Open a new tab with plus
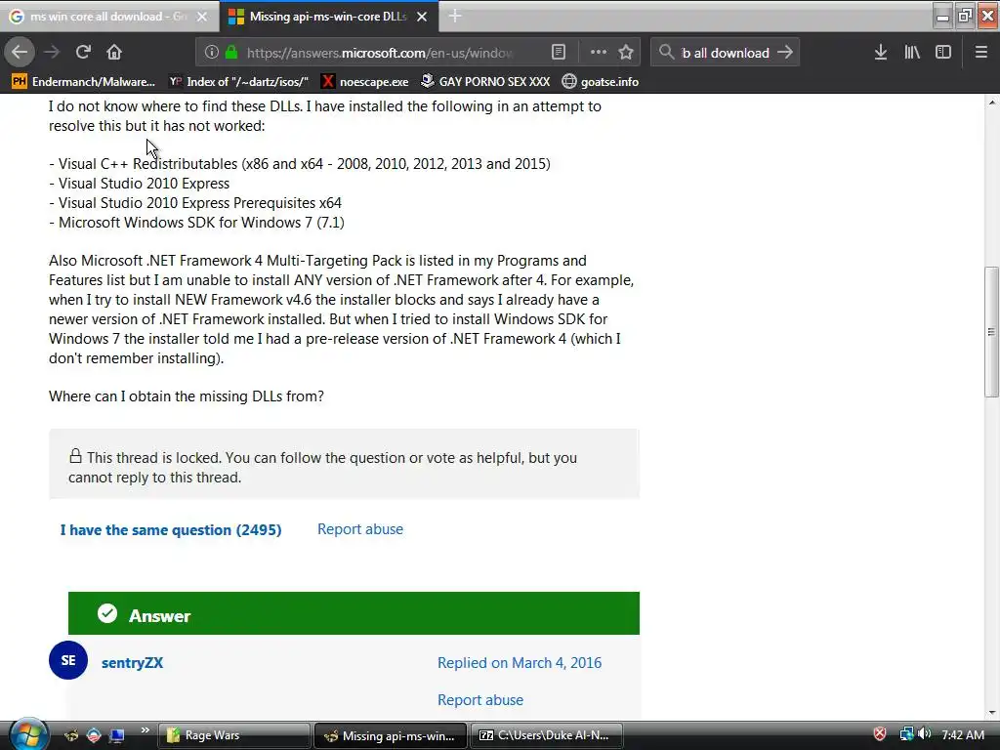This screenshot has width=1000, height=750. pos(455,16)
